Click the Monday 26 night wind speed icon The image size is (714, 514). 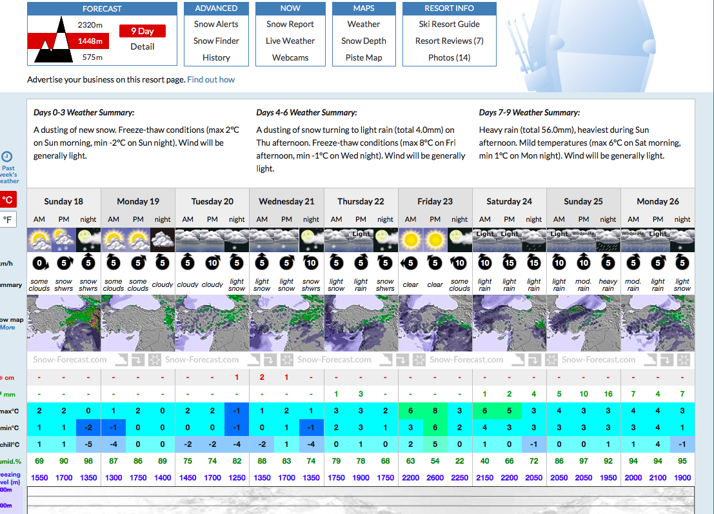pyautogui.click(x=682, y=262)
